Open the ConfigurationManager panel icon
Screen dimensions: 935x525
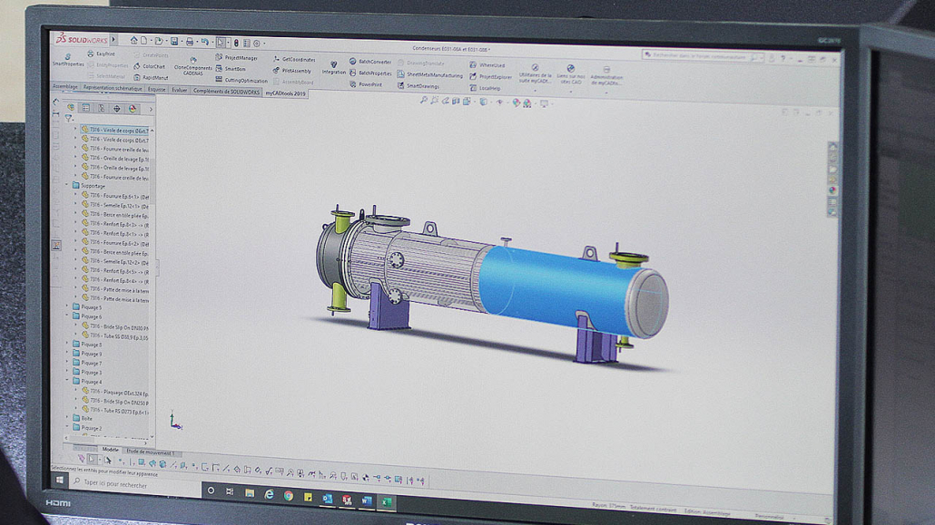102,109
